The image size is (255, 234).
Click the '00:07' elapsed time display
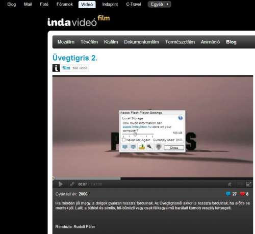83,185
